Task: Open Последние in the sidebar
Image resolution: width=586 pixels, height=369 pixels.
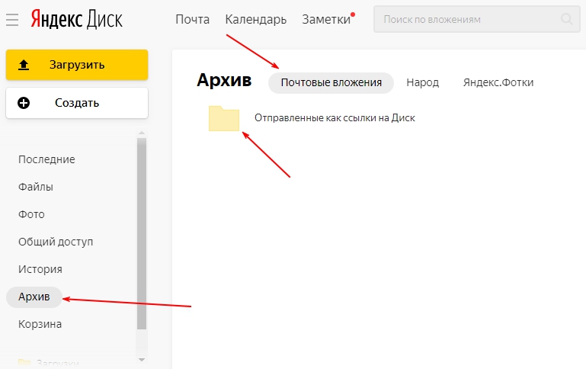Action: click(46, 159)
